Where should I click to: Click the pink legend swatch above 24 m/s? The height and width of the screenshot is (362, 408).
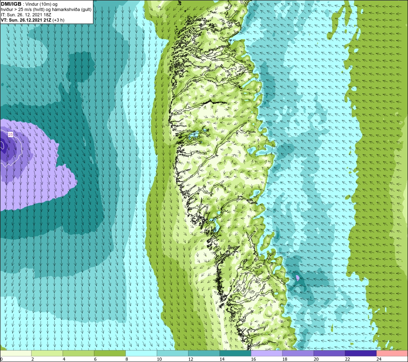[x=392, y=353]
